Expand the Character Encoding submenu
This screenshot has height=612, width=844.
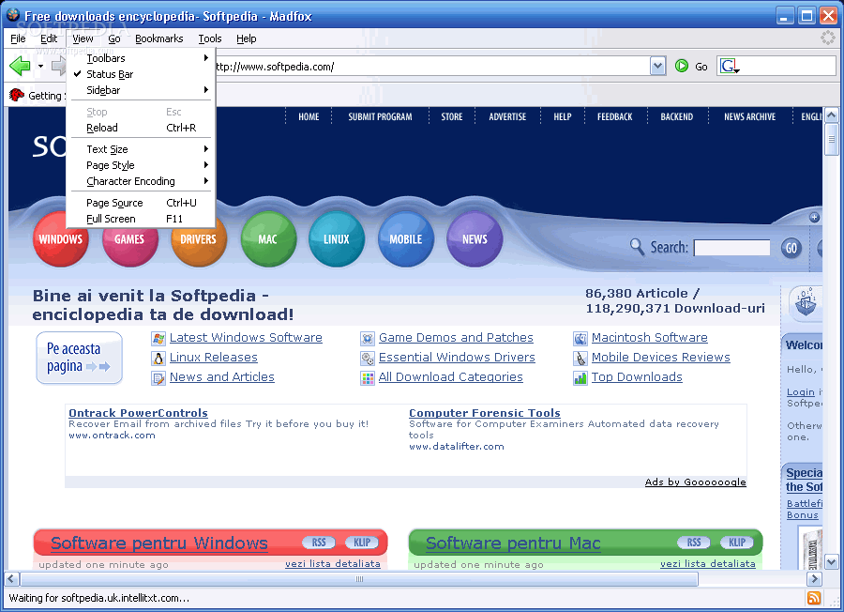(141, 181)
